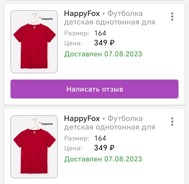The height and width of the screenshot is (184, 189).
Task: Open the three-dot menu on the bottom order
Action: click(x=172, y=122)
